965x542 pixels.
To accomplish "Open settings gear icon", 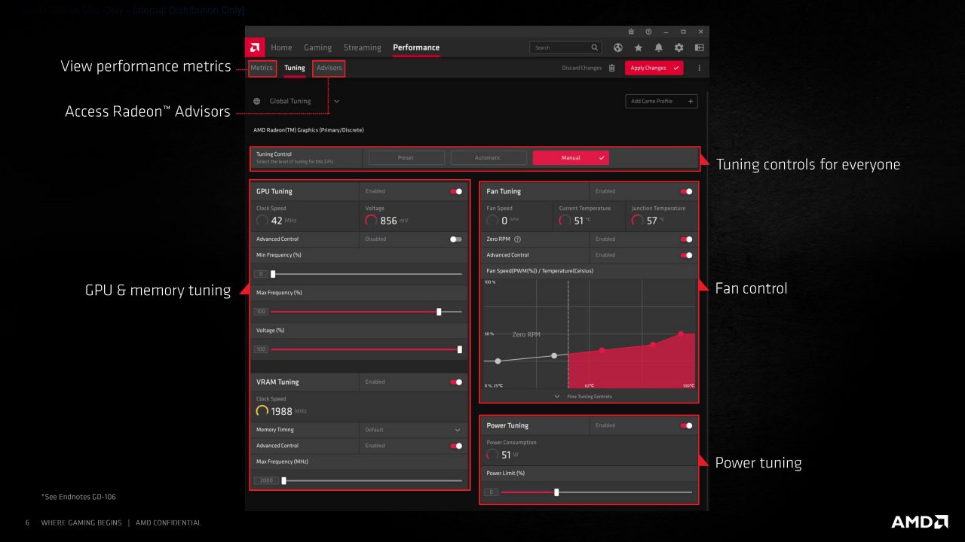I will [679, 47].
